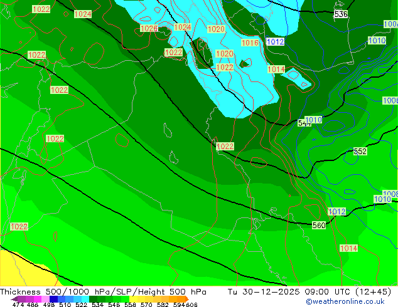Click the 1010 label next to 544
This screenshot has height=307, width=398.
(x=313, y=120)
